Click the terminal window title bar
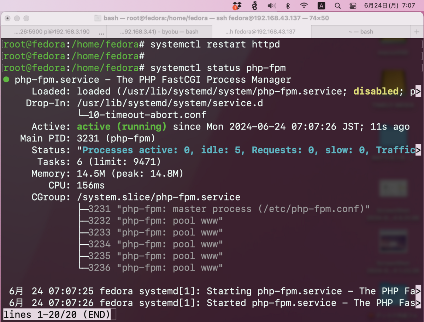The image size is (424, 322). click(x=212, y=18)
